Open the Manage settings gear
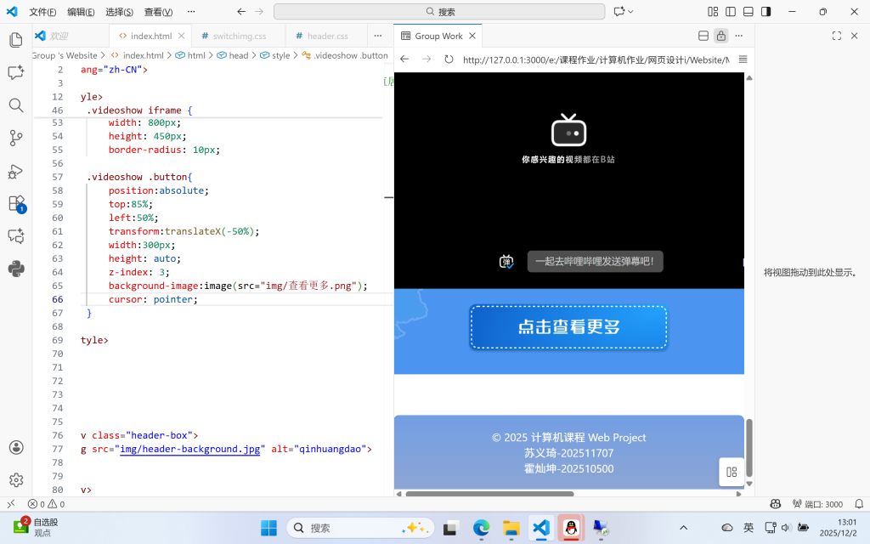The height and width of the screenshot is (544, 870). pyautogui.click(x=15, y=480)
